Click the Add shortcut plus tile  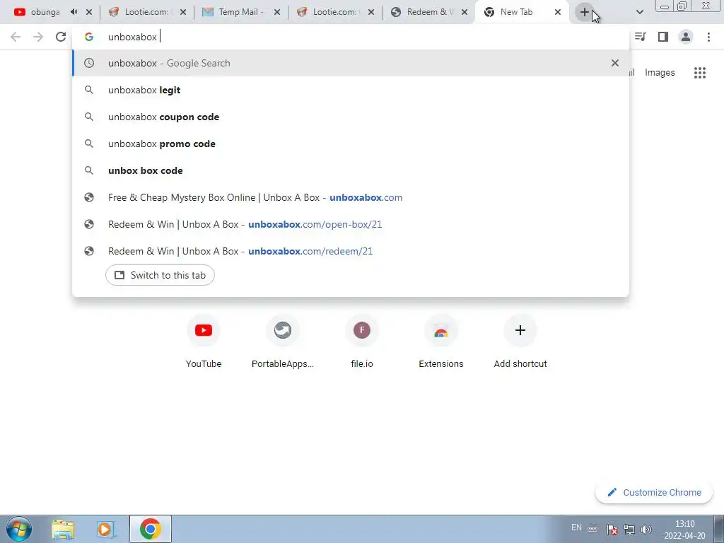point(520,341)
